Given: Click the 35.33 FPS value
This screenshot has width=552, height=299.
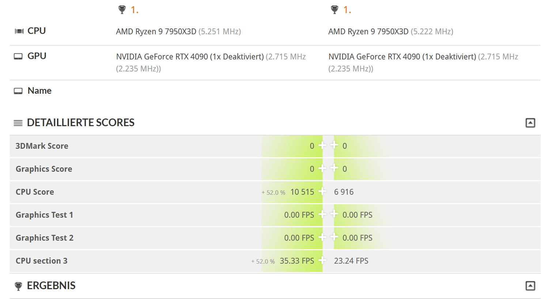Looking at the screenshot, I should [x=297, y=261].
